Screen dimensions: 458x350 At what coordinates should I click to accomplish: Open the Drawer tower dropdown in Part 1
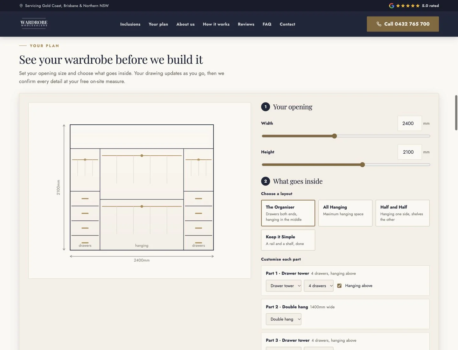pos(284,286)
